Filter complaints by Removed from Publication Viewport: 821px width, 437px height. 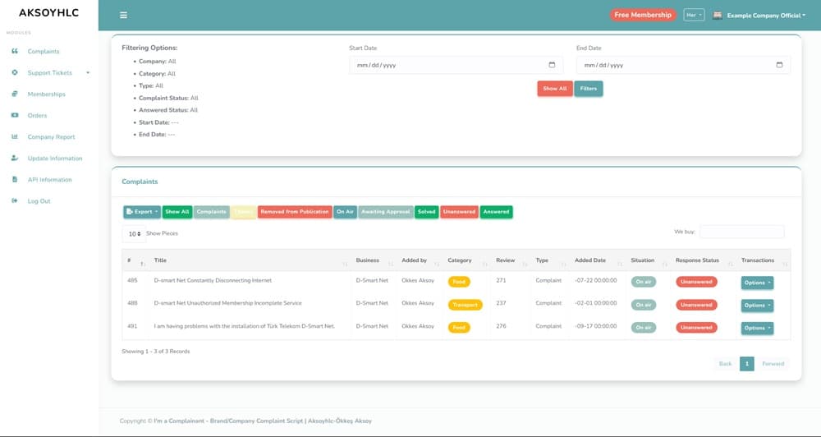294,212
